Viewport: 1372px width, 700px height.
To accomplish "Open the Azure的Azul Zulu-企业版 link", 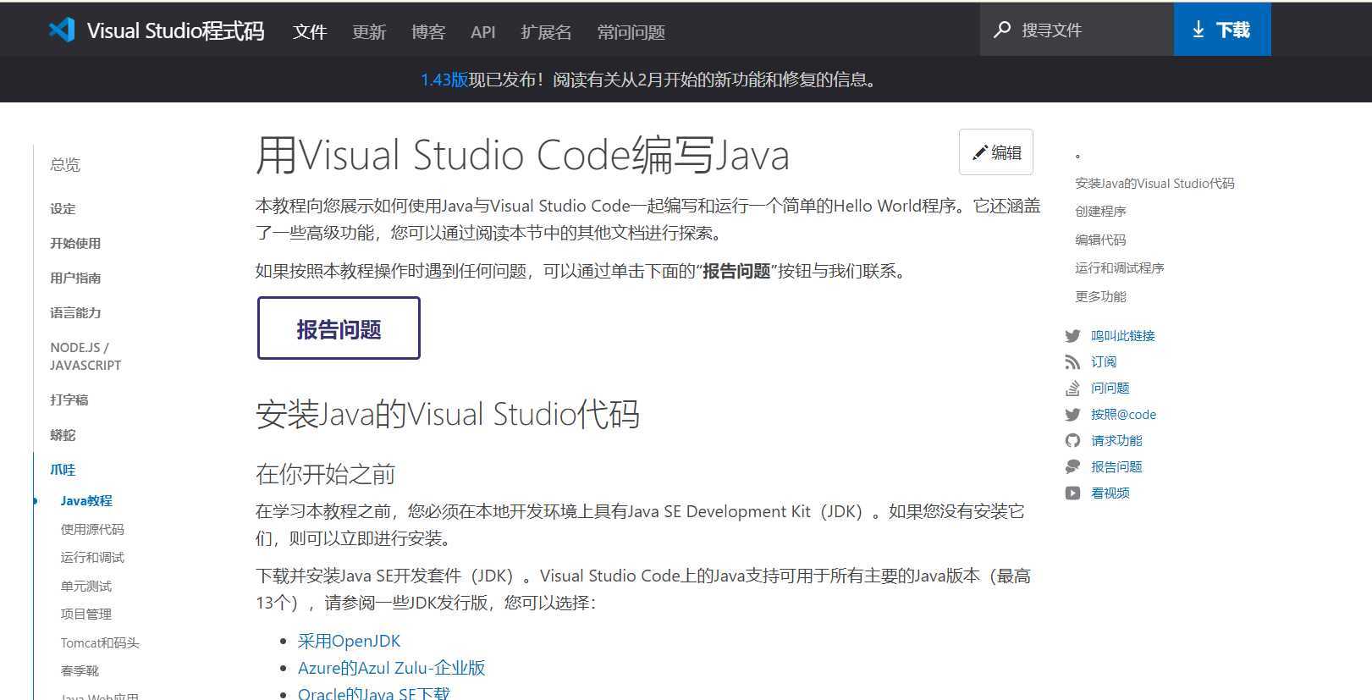I will [x=392, y=669].
